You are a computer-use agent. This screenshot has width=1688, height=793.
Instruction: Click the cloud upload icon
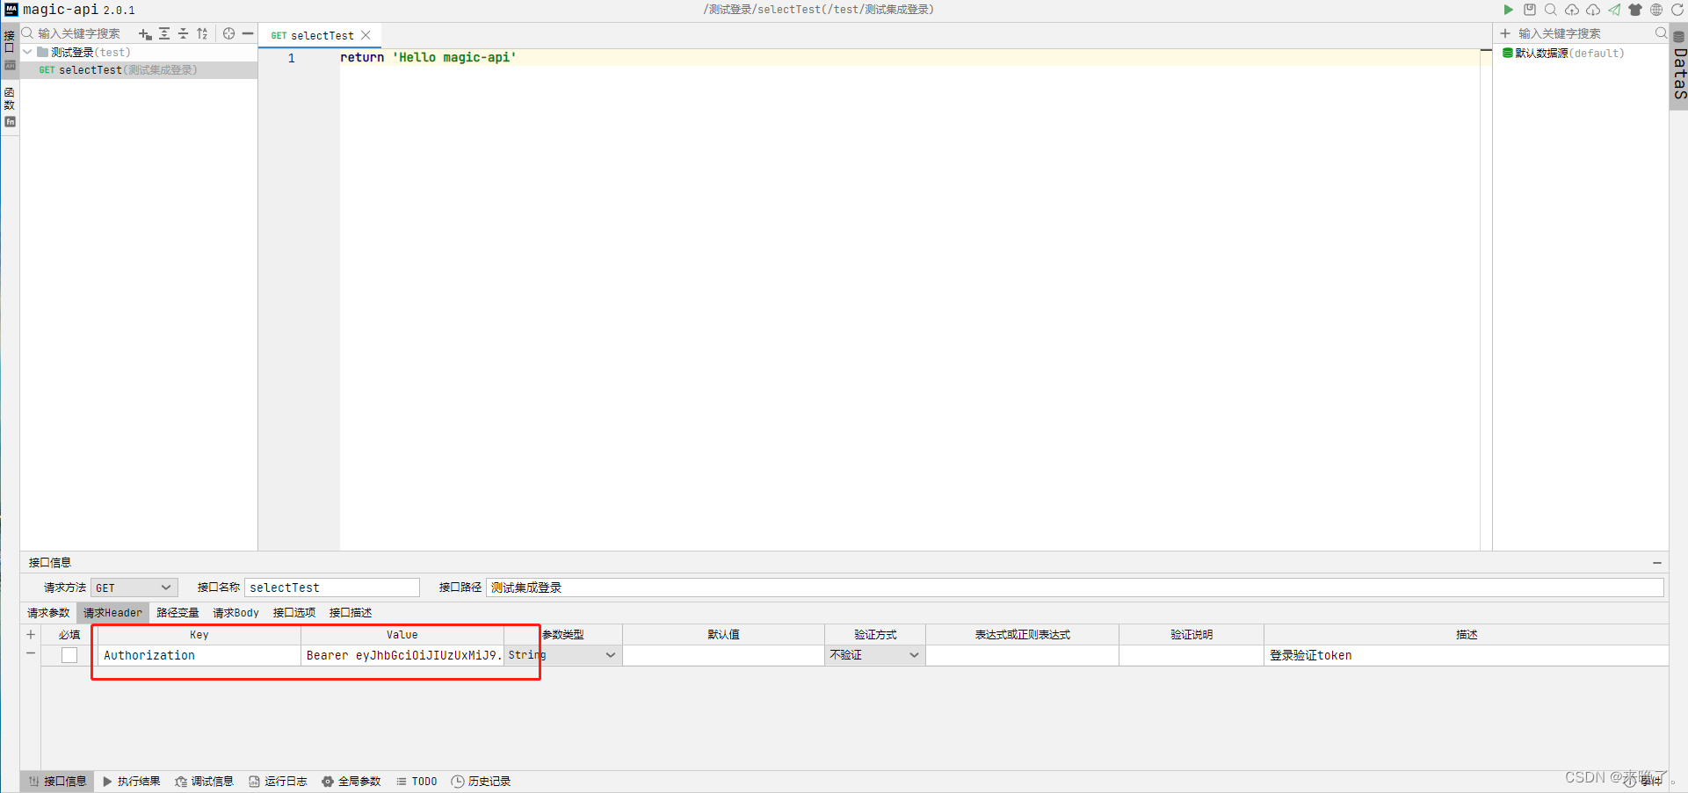1572,10
